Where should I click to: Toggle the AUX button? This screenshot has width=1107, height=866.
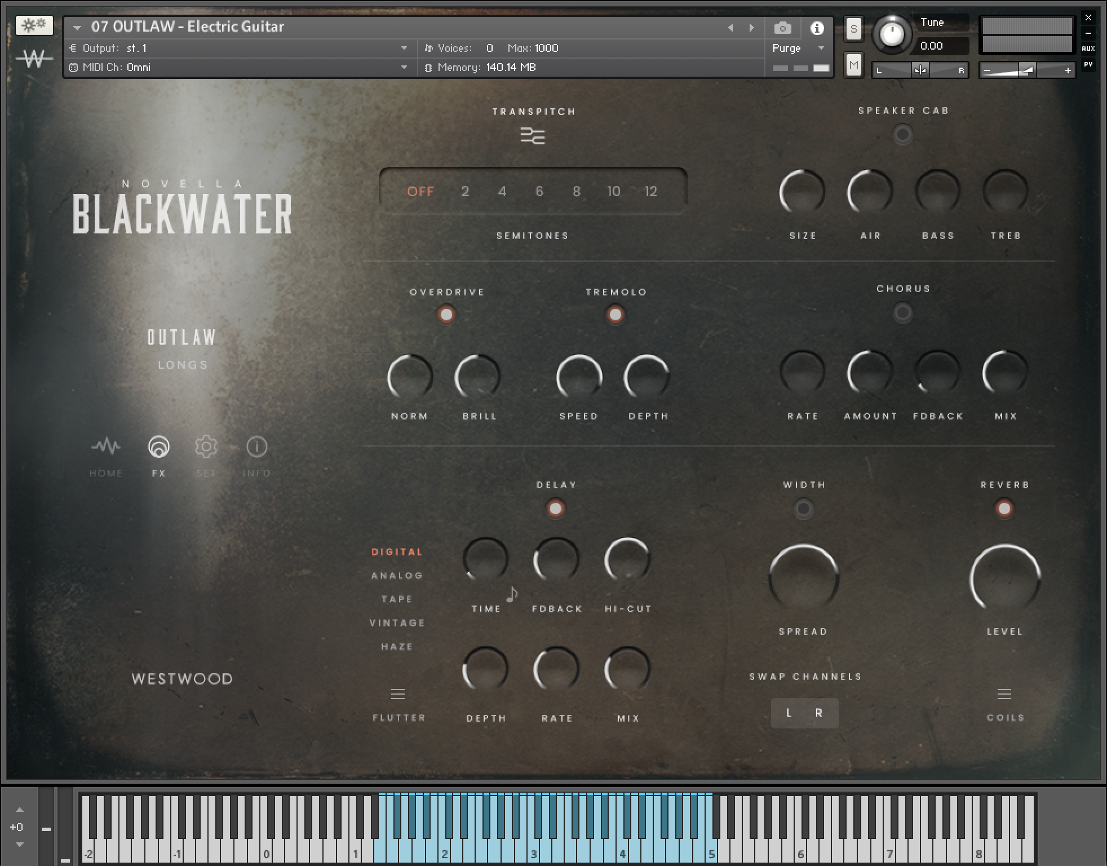pyautogui.click(x=1088, y=48)
